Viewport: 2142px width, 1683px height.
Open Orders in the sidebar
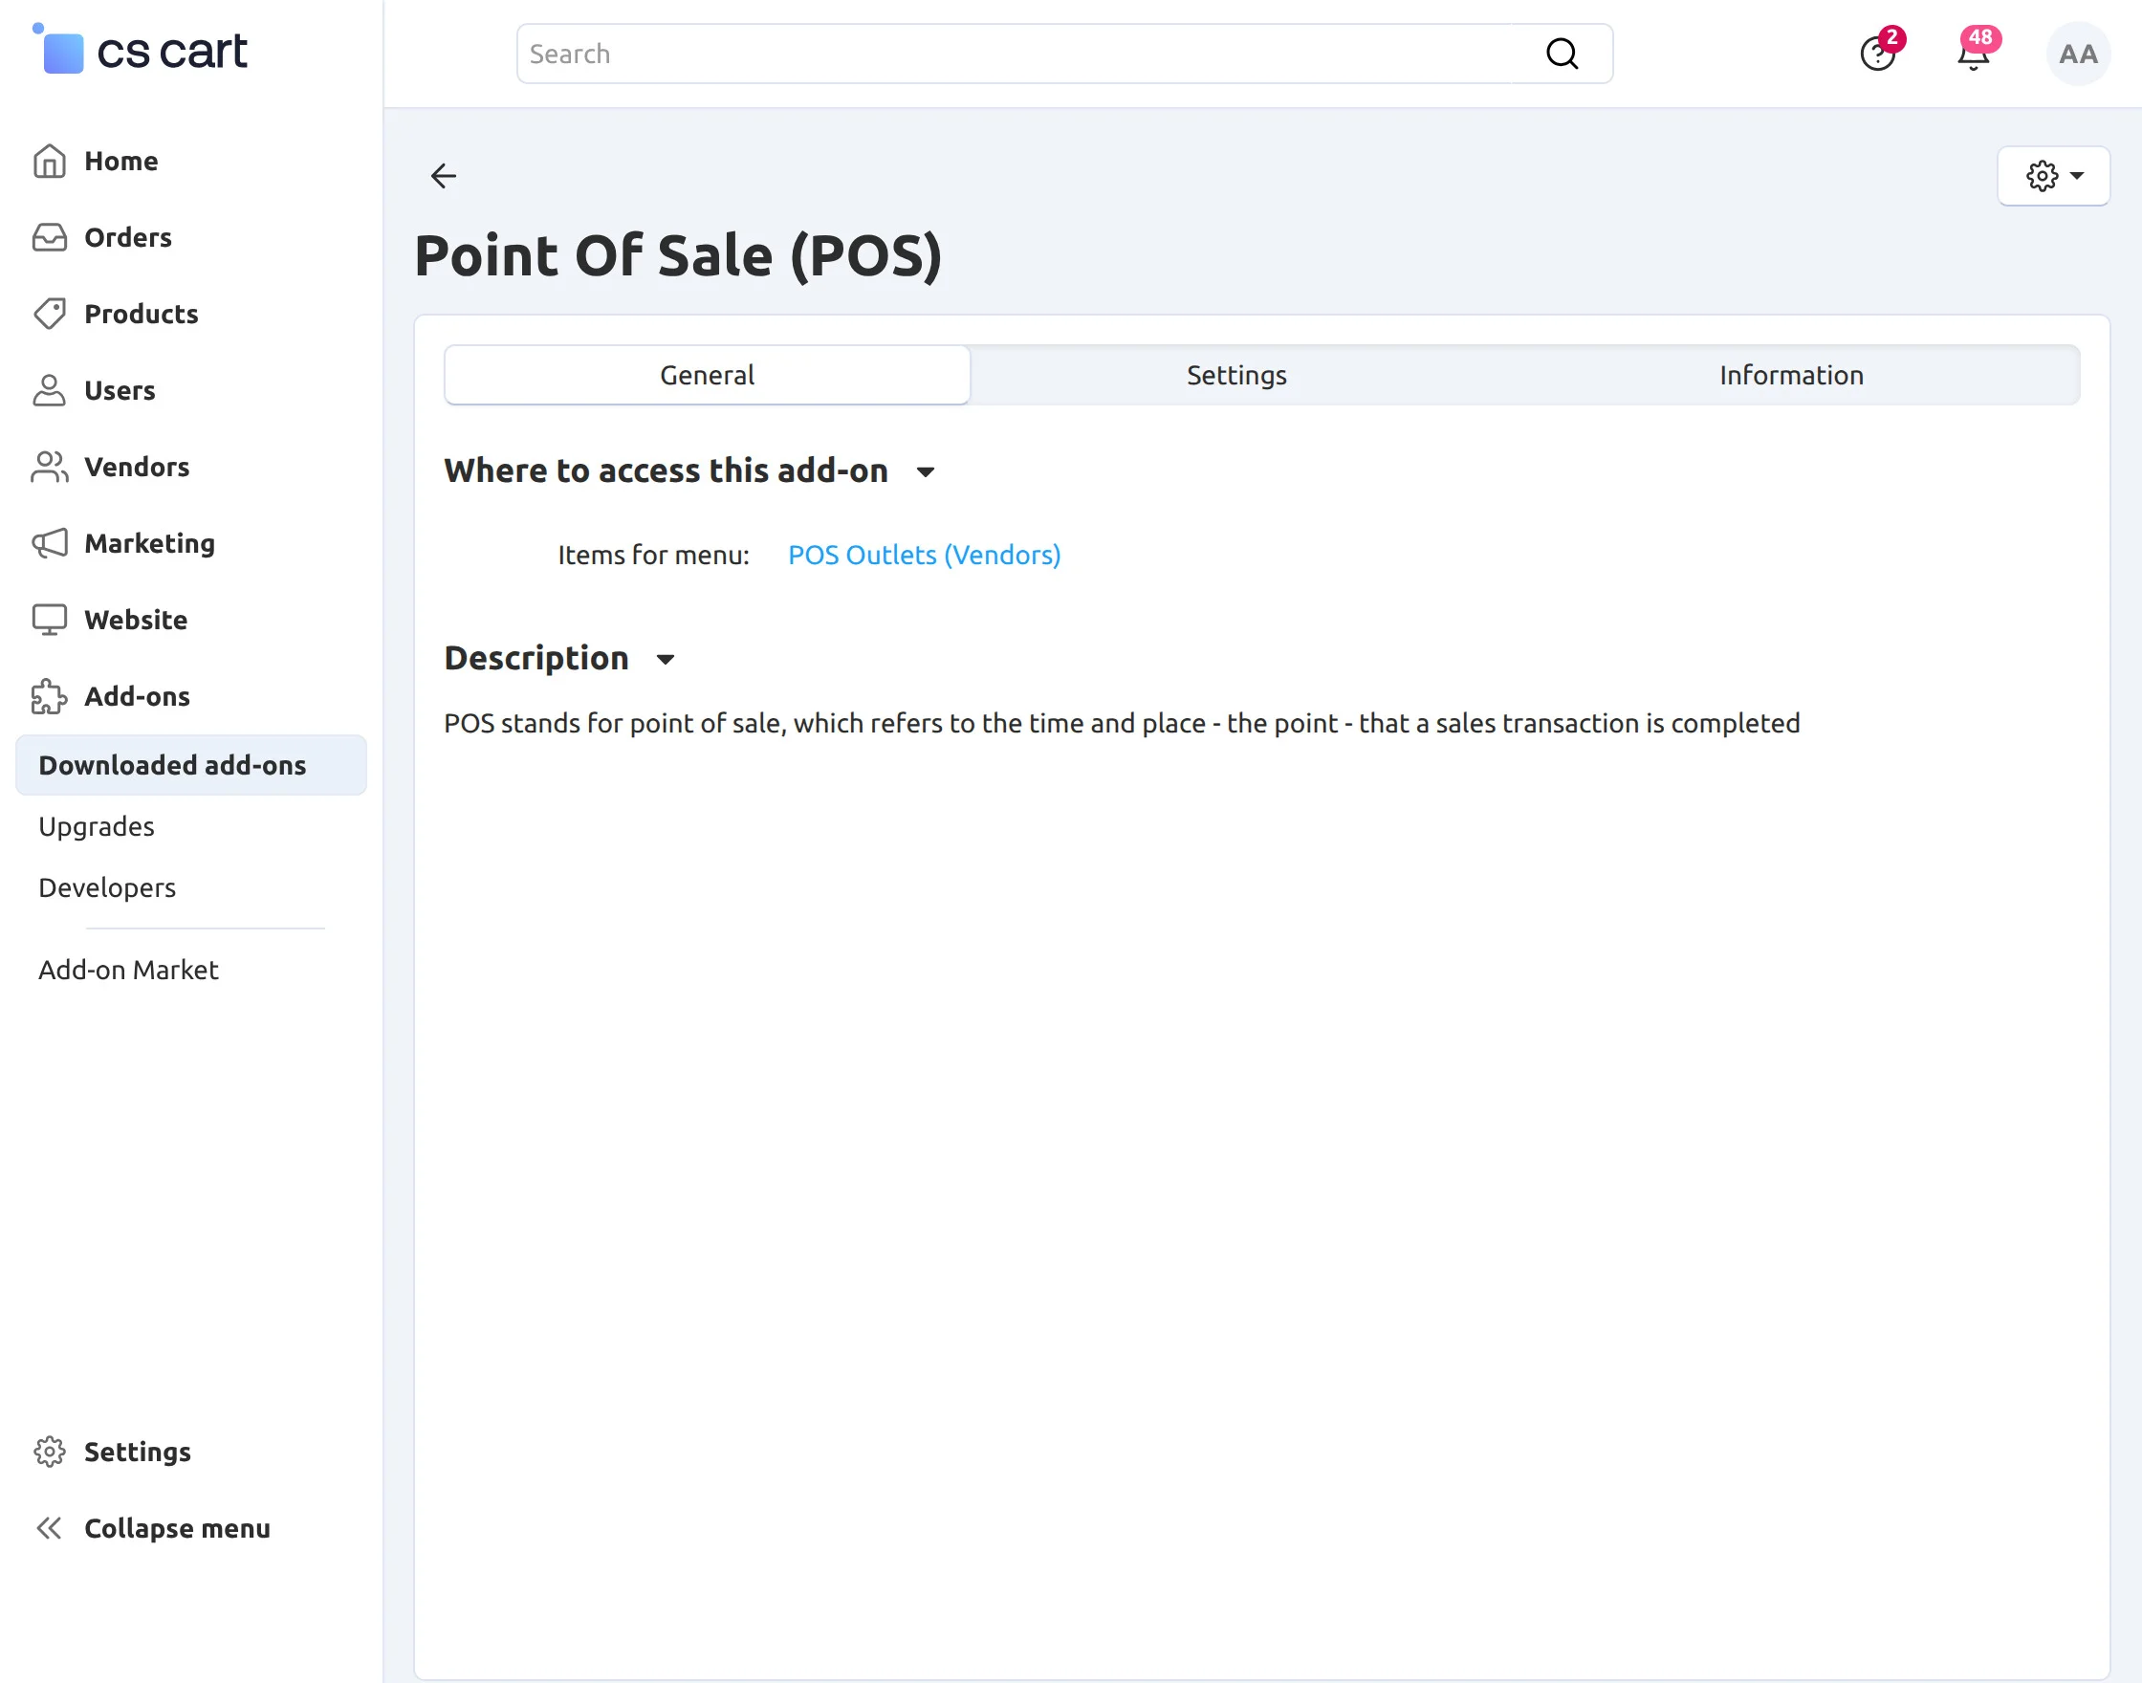(x=127, y=237)
